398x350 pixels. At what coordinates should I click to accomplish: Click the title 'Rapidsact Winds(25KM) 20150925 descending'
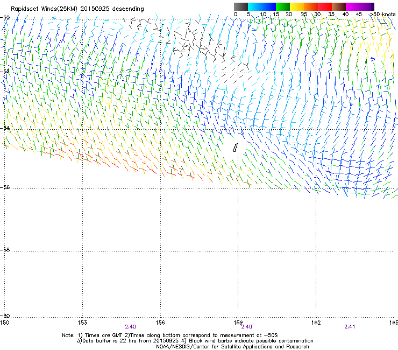coord(77,9)
